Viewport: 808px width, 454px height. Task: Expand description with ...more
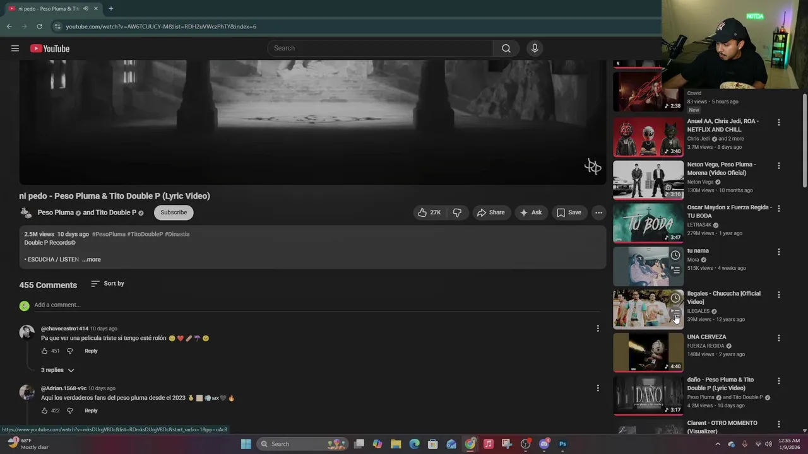[92, 260]
